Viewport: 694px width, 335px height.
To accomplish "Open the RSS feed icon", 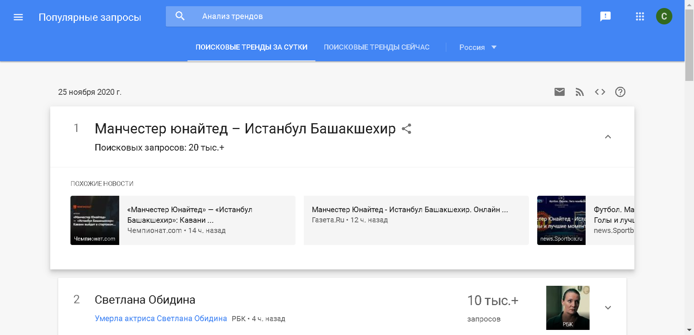I will coord(580,92).
